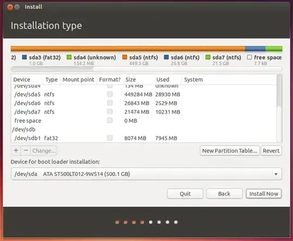The image size is (293, 241).
Task: Click the plus add partition icon
Action: [x=16, y=151]
